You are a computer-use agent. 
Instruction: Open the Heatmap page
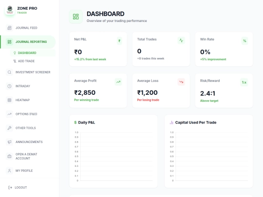pyautogui.click(x=28, y=100)
